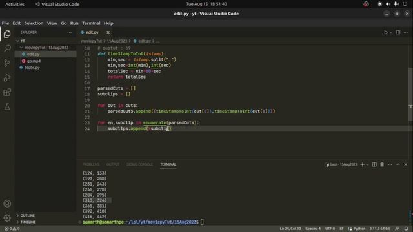Open the system power menu icon
413x232 pixels.
405,4
